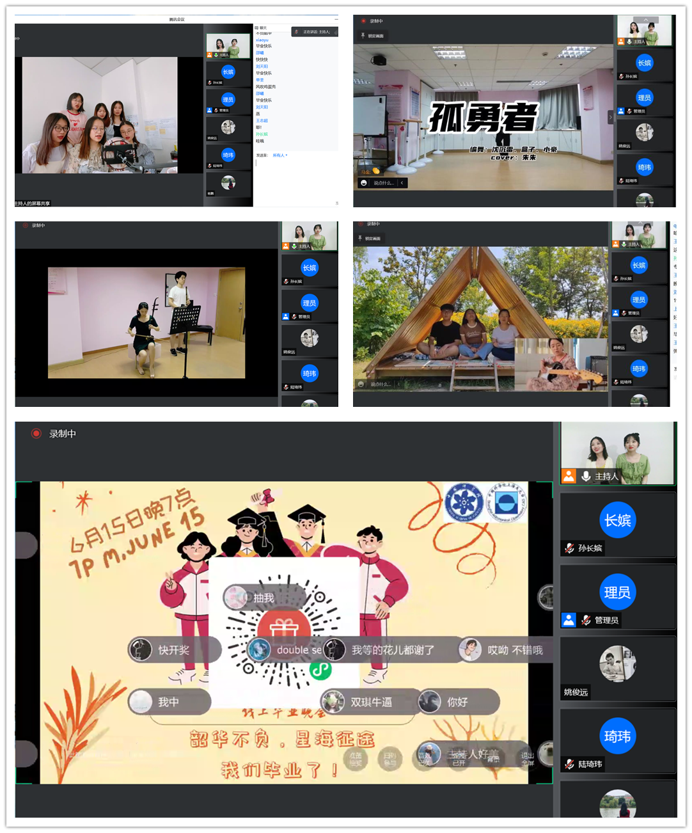Click the red recording indicator above the graduation poster

tap(36, 434)
